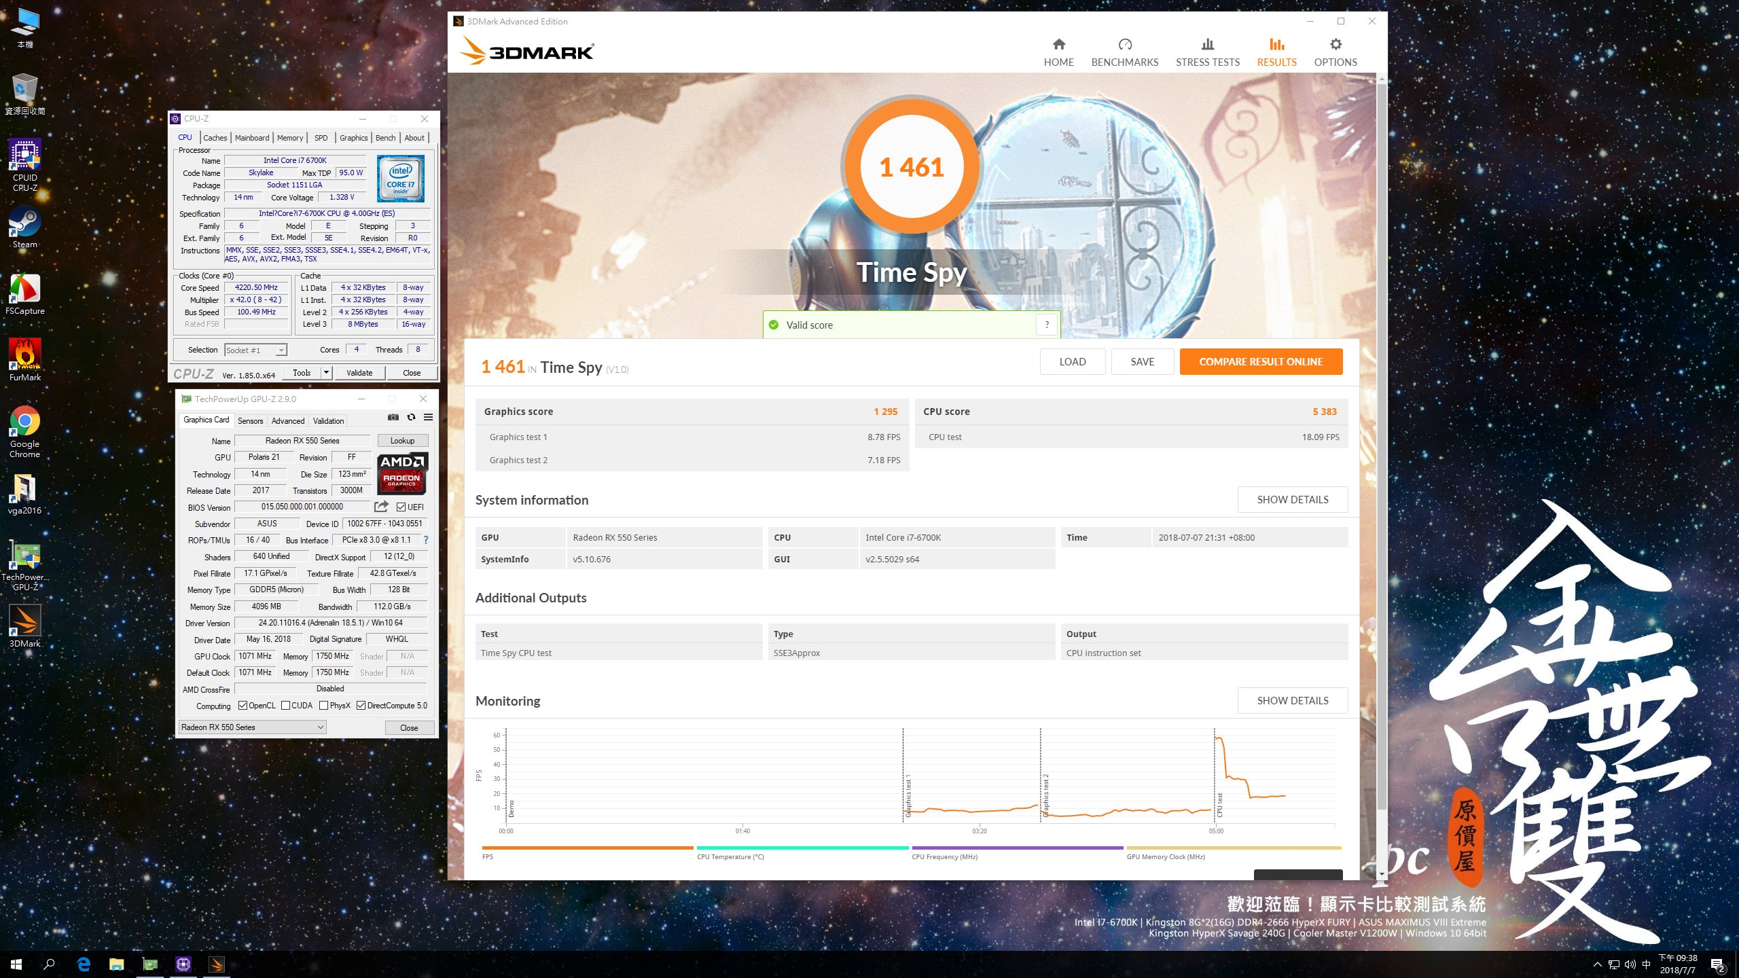Click the Validate button in CPU-Z
This screenshot has width=1739, height=978.
point(359,373)
